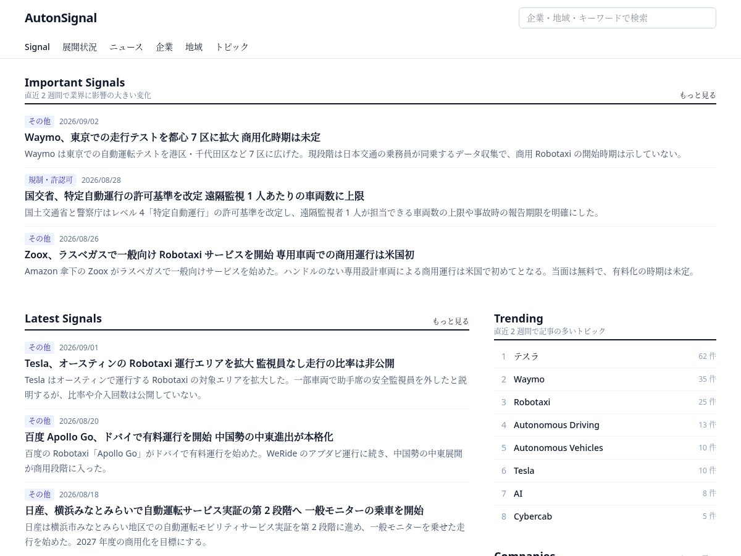Click the 規制・許認可 category tag
The height and width of the screenshot is (556, 741).
(x=51, y=180)
